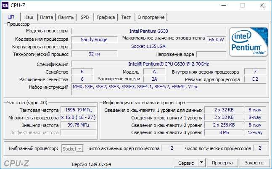272x169 pixels.
Task: Click the core revision value D2
Action: pos(255,79)
